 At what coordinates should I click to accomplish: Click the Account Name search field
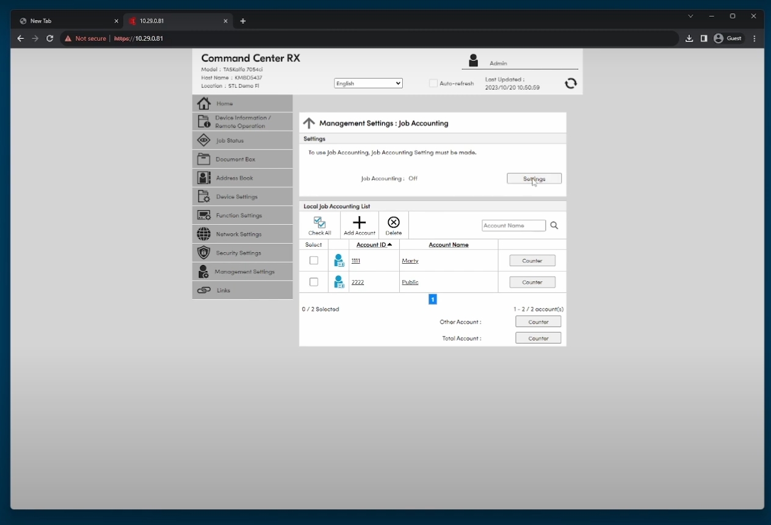[x=513, y=226]
